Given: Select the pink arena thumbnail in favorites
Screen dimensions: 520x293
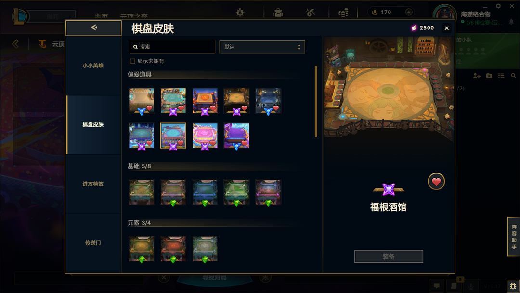Looking at the screenshot, I should (x=205, y=136).
